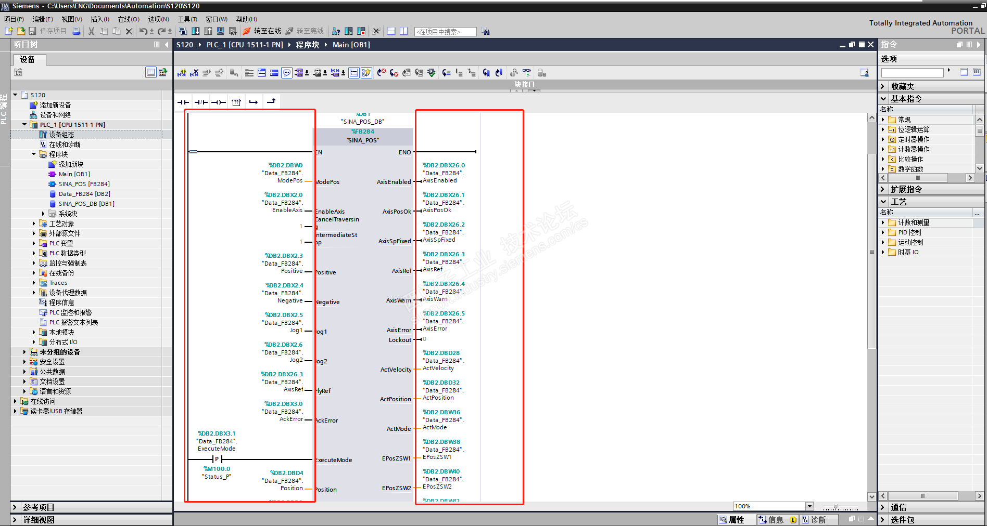
Task: Collapse the project tree panel
Action: (x=167, y=45)
